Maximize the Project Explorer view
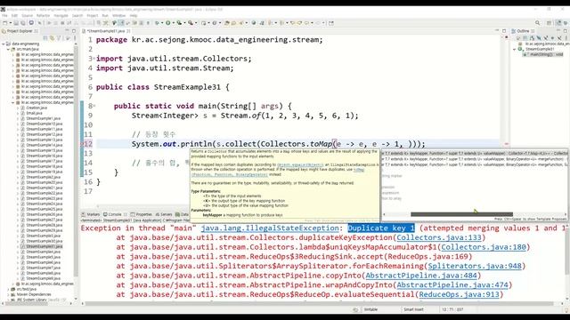Screen dimensions: 570x320 [x=74, y=31]
